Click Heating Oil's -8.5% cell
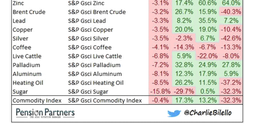The height and width of the screenshot is (124, 254). click(160, 82)
